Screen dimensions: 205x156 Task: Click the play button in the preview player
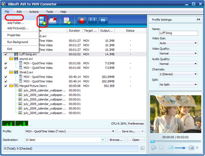click(x=154, y=148)
